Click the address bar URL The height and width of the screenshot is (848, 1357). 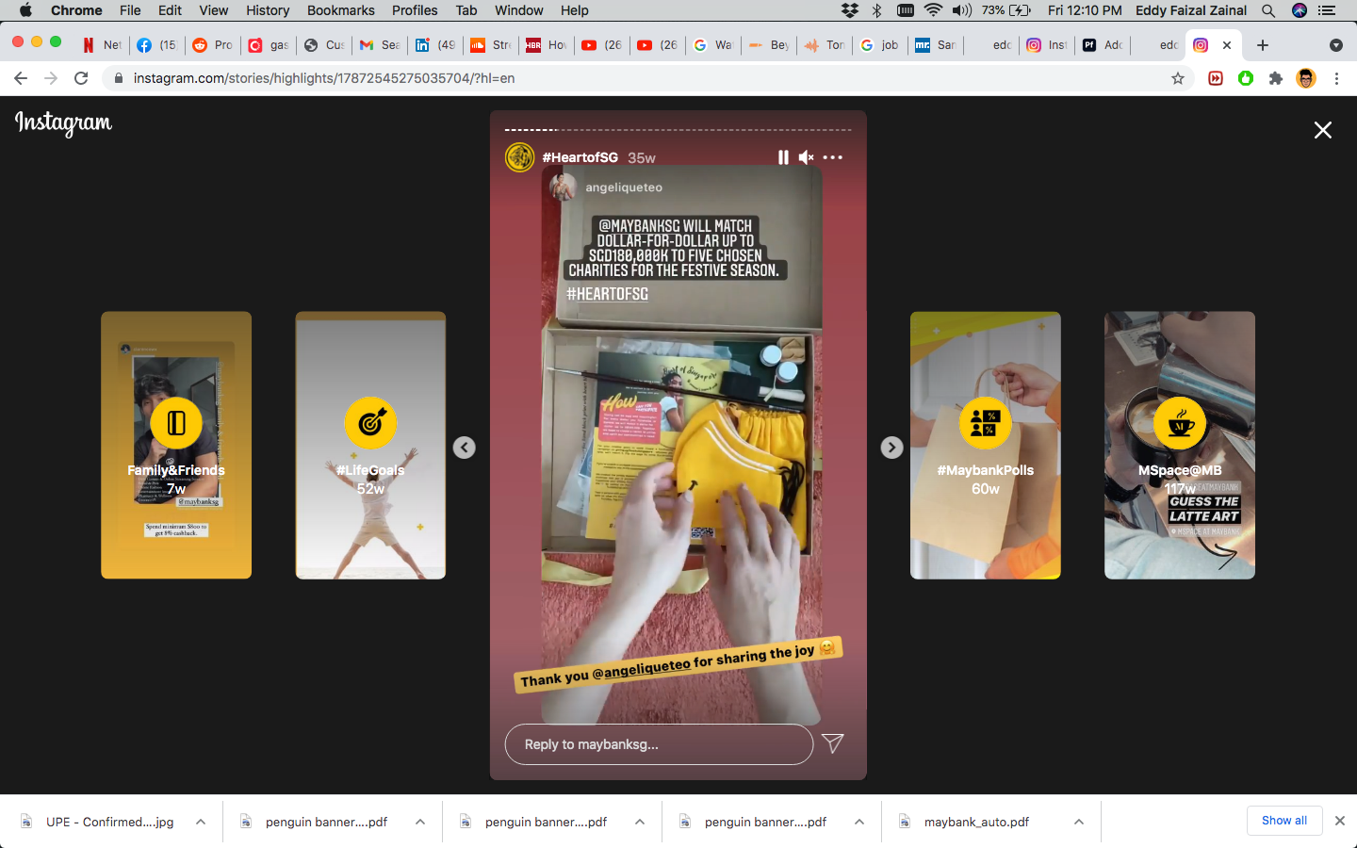pos(324,78)
